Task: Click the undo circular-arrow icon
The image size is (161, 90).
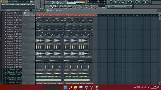Action: (128, 2)
